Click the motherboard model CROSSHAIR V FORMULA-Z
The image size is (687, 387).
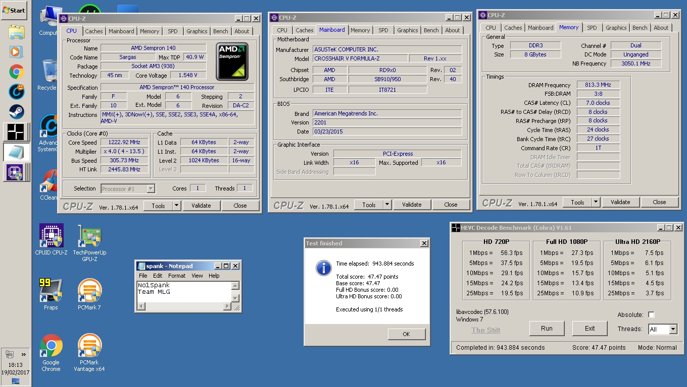click(361, 59)
